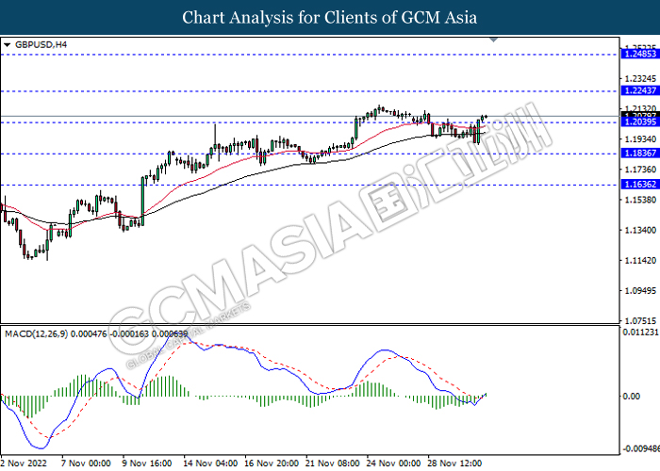Click the 16 Nov 20:00 time label
The width and height of the screenshot is (660, 471).
pyautogui.click(x=272, y=463)
